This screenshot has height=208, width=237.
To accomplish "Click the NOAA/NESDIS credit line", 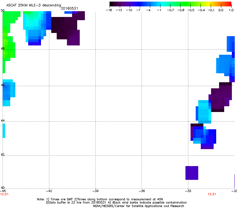I will (138, 206).
